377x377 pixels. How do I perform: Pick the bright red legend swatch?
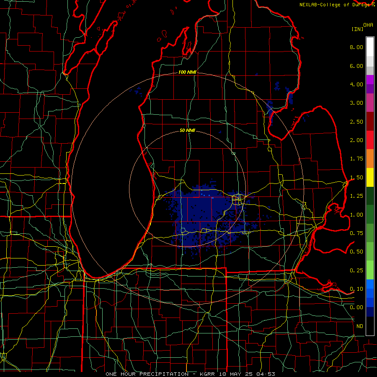pos(370,140)
